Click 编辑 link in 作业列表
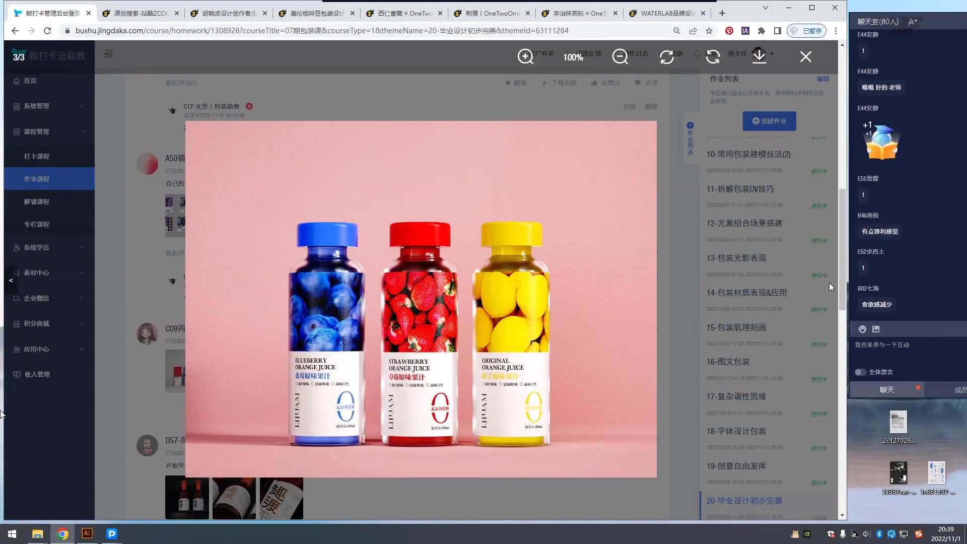Viewport: 967px width, 544px height. click(x=822, y=79)
